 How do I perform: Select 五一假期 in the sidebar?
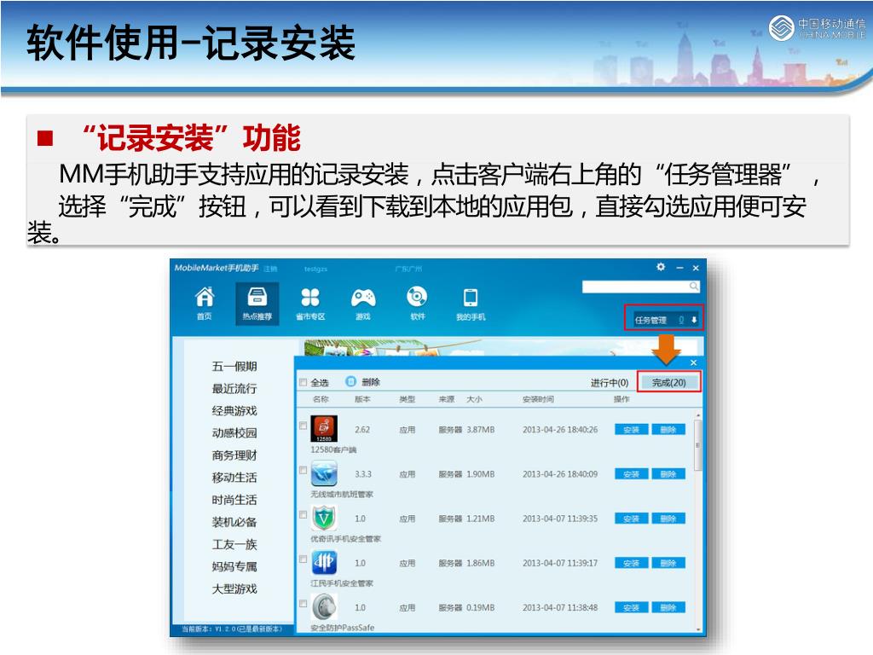234,366
